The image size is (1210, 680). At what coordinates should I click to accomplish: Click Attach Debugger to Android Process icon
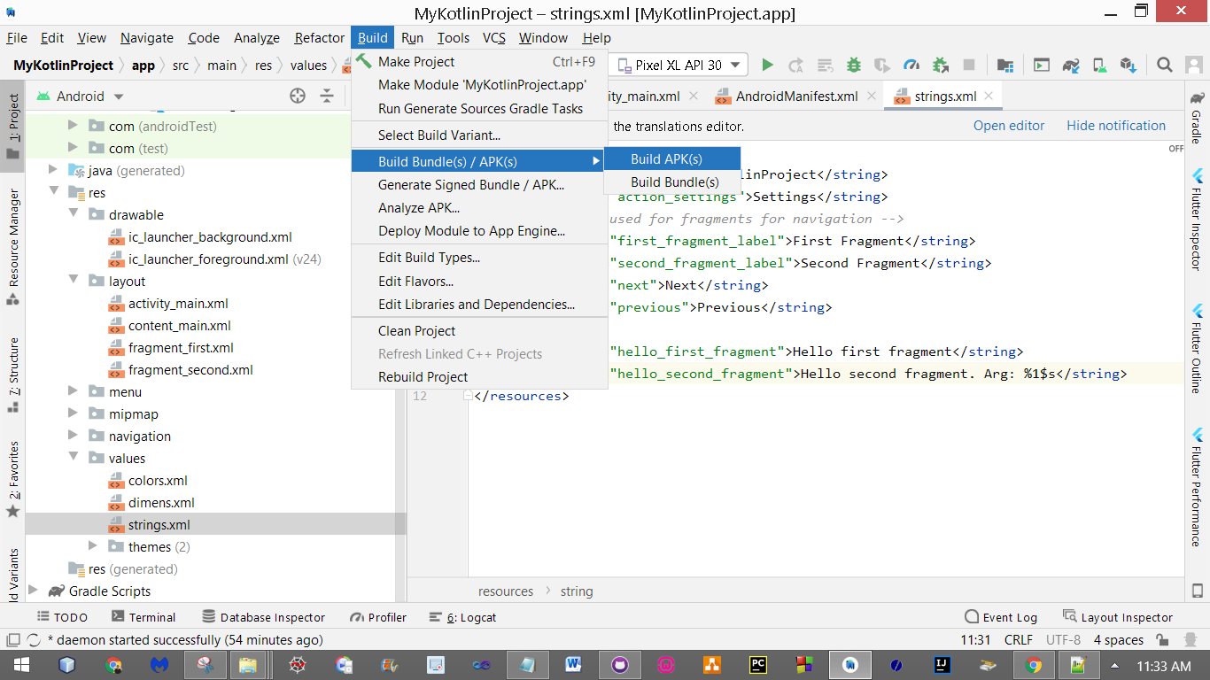pos(941,66)
